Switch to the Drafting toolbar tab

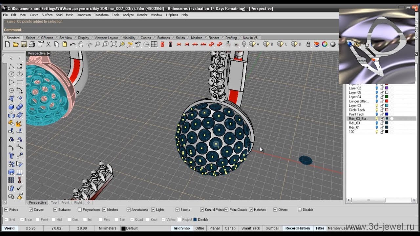(x=231, y=38)
